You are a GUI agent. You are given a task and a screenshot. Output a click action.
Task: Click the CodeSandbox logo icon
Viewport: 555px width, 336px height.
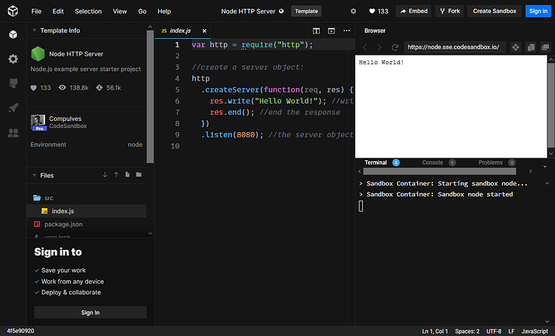tap(12, 11)
